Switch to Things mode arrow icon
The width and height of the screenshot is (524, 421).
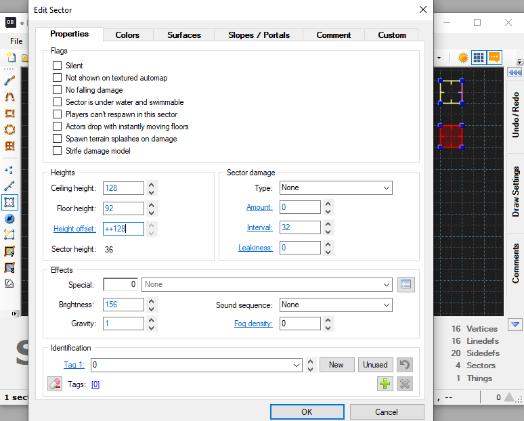pyautogui.click(x=9, y=219)
